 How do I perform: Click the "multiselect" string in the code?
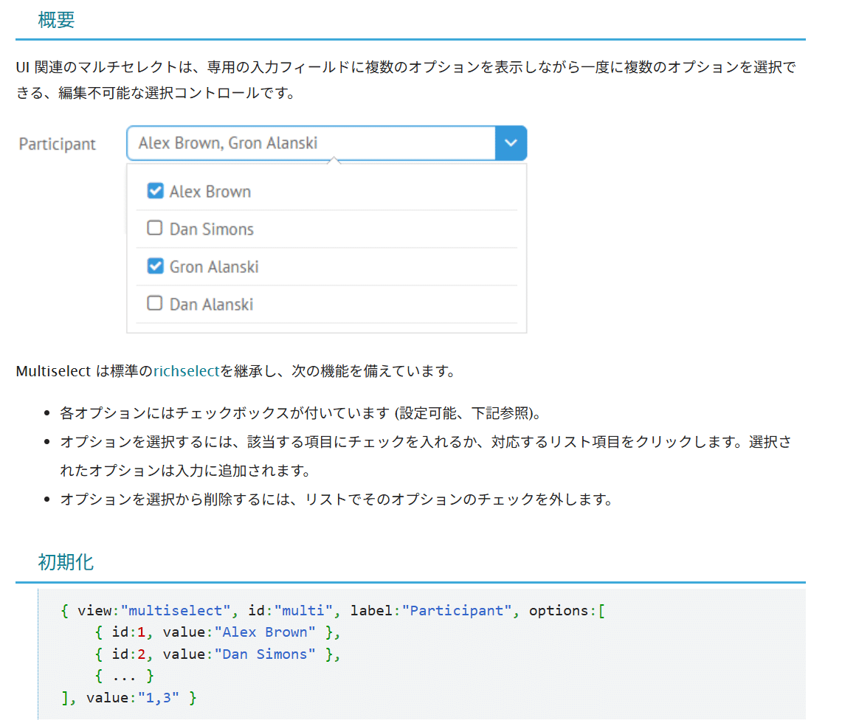point(176,611)
